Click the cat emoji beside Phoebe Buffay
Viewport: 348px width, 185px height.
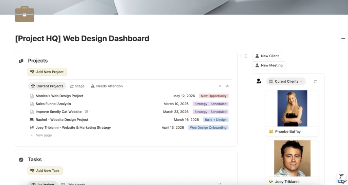(271, 131)
